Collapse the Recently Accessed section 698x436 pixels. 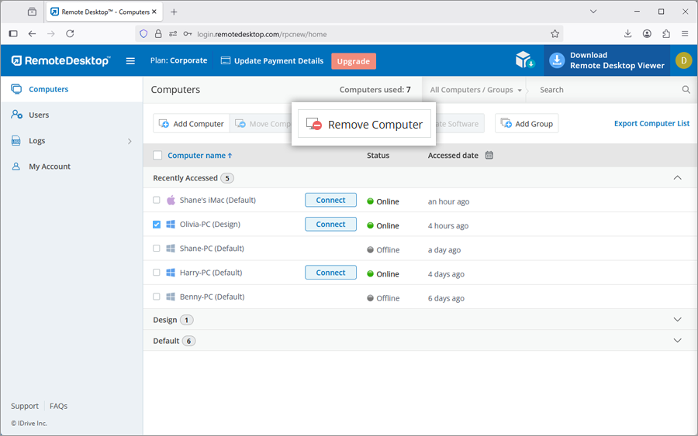click(677, 178)
